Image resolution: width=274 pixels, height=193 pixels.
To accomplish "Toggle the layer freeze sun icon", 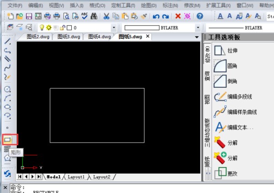I will [49, 27].
